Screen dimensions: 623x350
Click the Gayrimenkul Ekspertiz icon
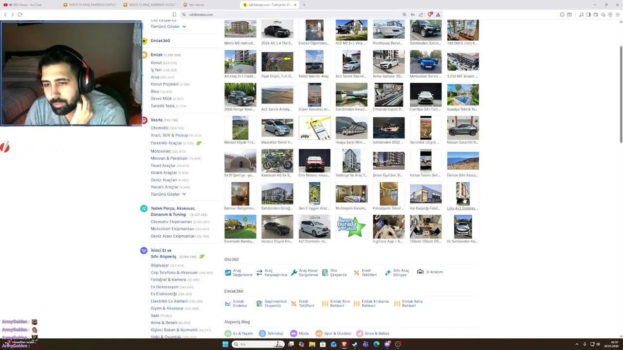click(x=259, y=303)
